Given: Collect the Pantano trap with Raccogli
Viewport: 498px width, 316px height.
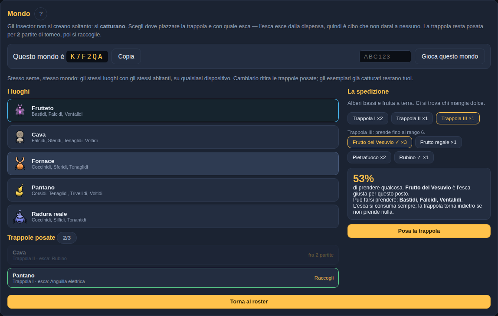Looking at the screenshot, I should [324, 278].
